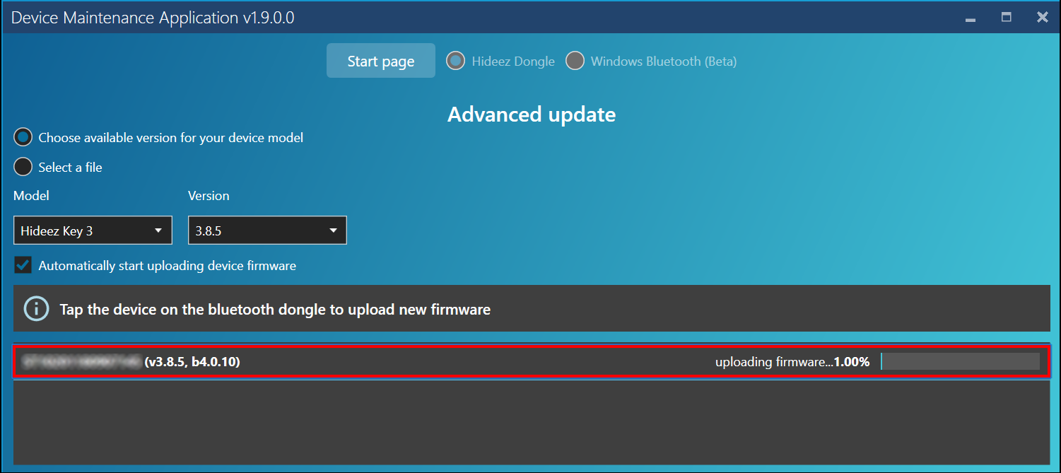Click the 'Tap the device' instruction message

pyautogui.click(x=275, y=310)
